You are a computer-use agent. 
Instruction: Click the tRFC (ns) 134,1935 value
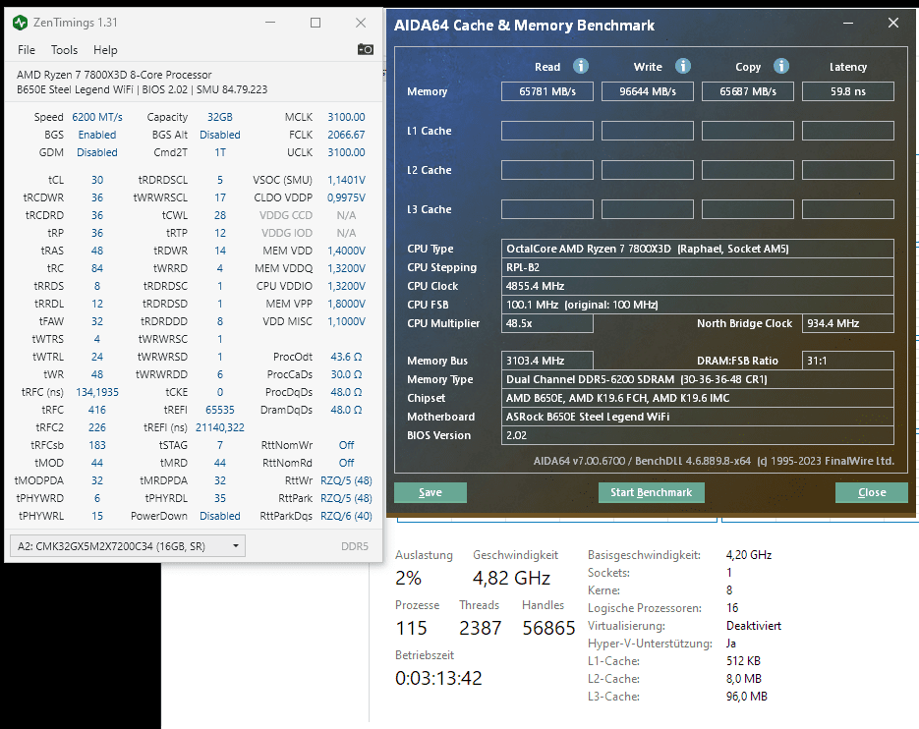pos(97,392)
